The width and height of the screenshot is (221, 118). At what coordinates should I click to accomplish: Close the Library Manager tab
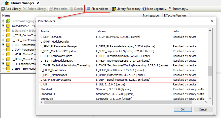(38, 3)
